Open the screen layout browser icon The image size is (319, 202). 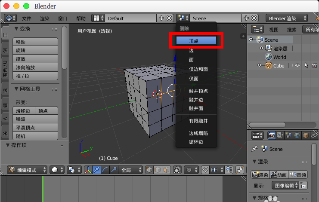(x=99, y=18)
